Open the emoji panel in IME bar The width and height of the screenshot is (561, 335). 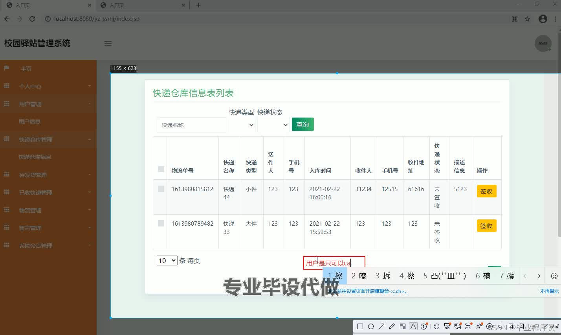554,276
